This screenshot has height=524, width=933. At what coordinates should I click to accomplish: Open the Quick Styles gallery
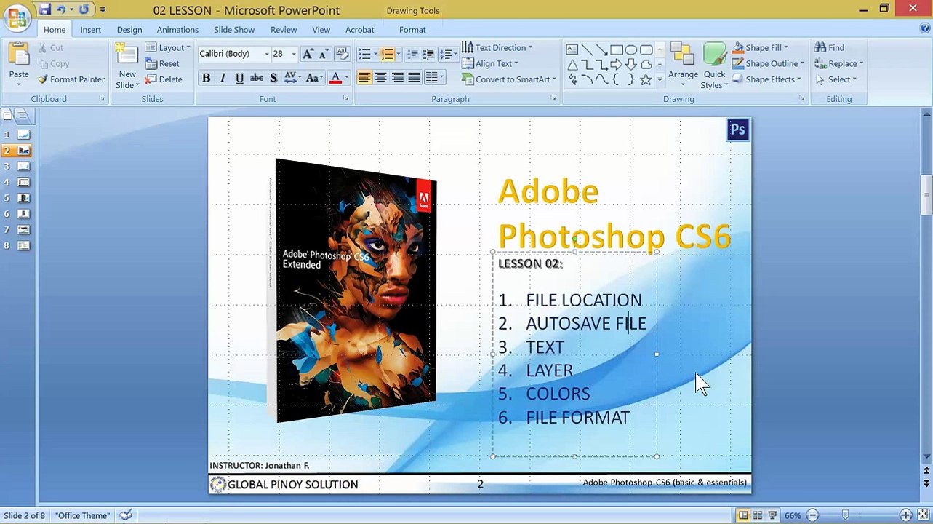click(715, 65)
